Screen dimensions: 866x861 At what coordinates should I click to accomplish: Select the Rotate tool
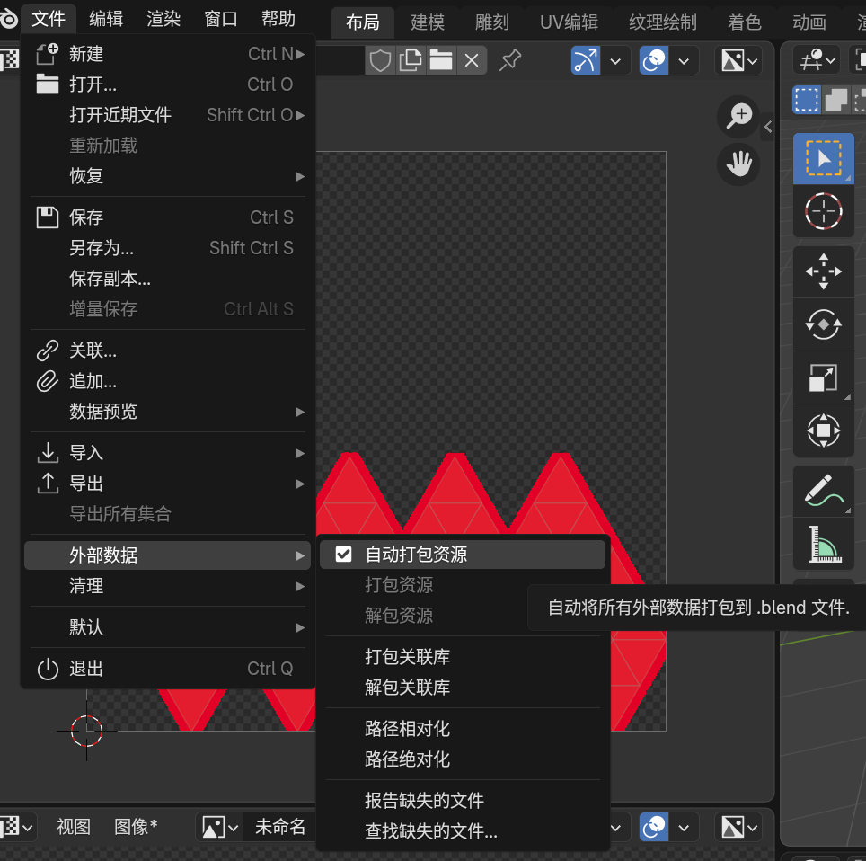pos(824,324)
